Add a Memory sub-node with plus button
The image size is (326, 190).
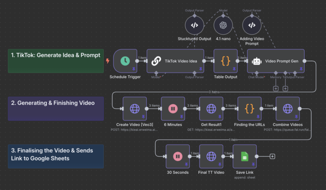pyautogui.click(x=276, y=88)
